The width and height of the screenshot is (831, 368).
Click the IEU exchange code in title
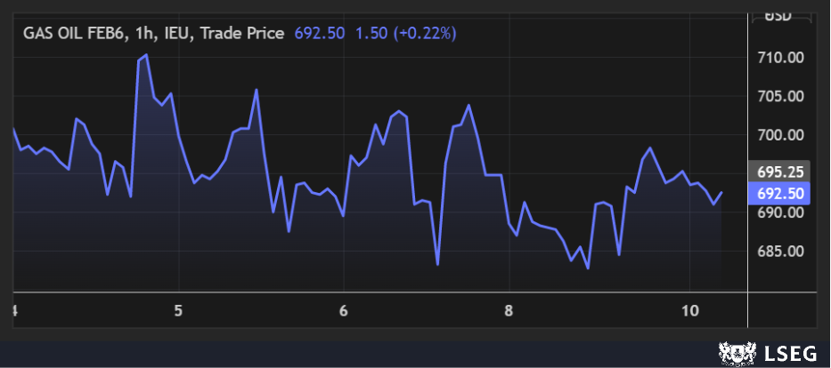coord(176,33)
